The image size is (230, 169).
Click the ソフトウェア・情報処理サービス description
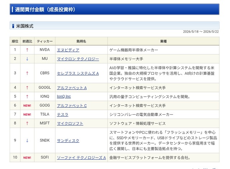[x=137, y=124]
